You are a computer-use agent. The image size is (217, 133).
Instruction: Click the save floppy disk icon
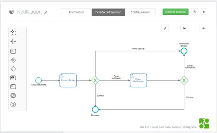[195, 12]
